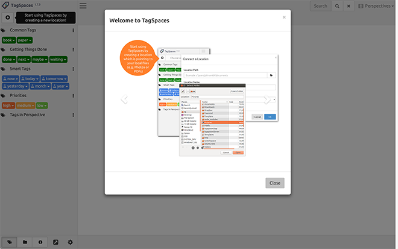
Task: Open the year smart tag
Action: (x=60, y=86)
